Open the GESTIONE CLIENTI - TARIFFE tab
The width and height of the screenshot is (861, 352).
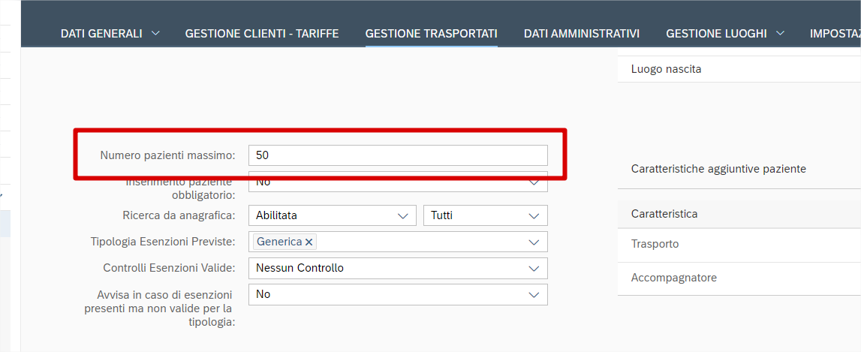click(262, 33)
